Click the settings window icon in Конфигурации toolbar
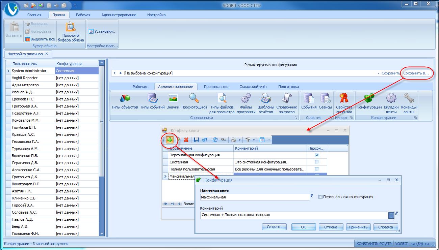The image size is (439, 250). click(262, 139)
